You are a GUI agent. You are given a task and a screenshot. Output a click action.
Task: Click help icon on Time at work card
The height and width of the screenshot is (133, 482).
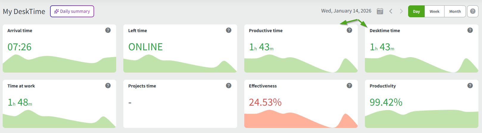(108, 86)
